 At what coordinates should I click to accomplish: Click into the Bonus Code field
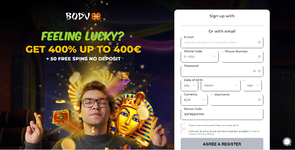pyautogui.click(x=222, y=114)
